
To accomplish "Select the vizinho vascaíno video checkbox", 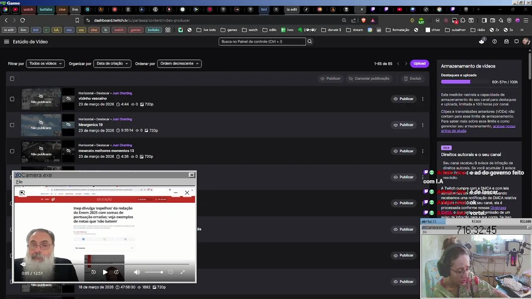I will pos(12,99).
